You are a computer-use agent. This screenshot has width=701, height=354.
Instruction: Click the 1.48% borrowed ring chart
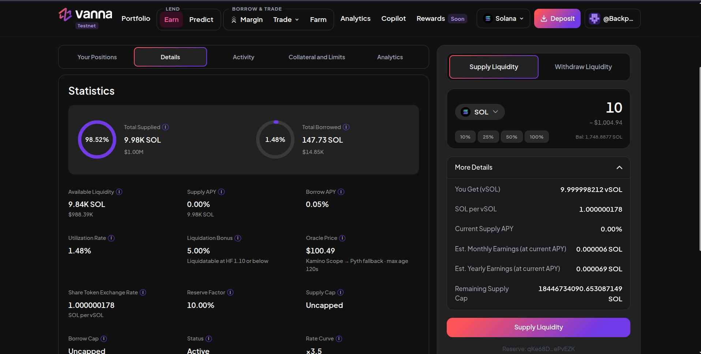(275, 139)
